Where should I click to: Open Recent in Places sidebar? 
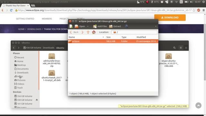coord(19,57)
